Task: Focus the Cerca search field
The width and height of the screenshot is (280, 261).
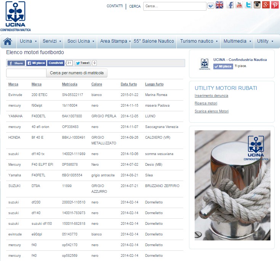Action: 174,6
